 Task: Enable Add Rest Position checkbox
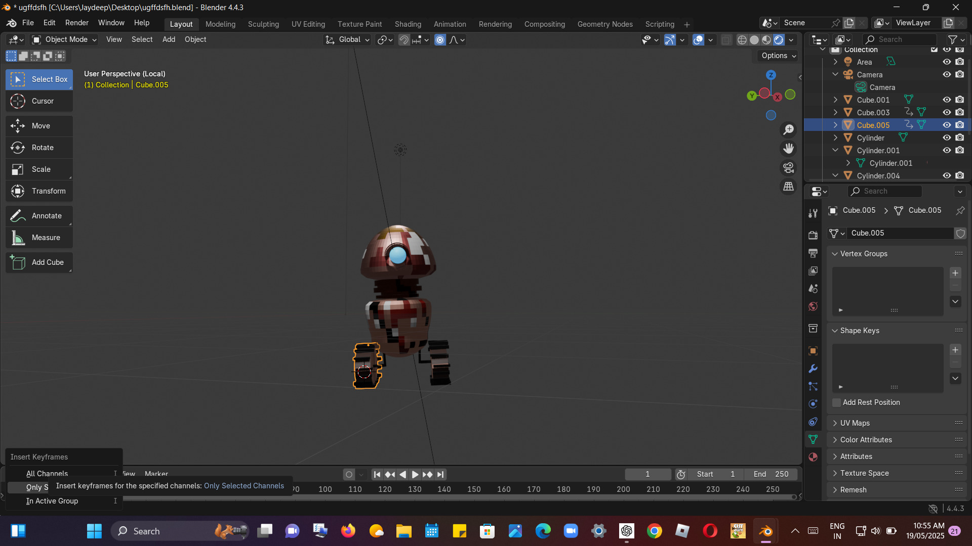[x=836, y=402]
